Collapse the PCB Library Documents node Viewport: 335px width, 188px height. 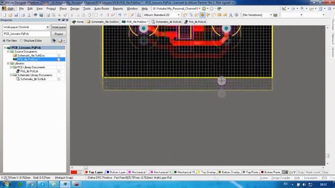coord(12,67)
